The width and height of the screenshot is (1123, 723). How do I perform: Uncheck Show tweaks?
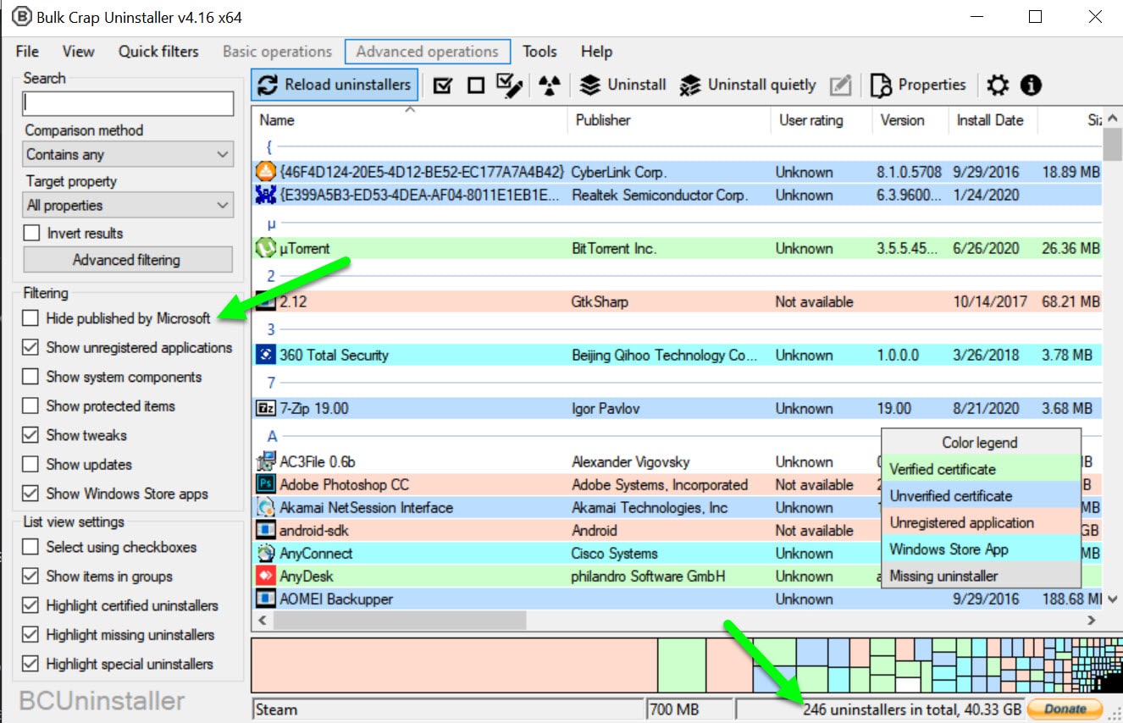30,435
